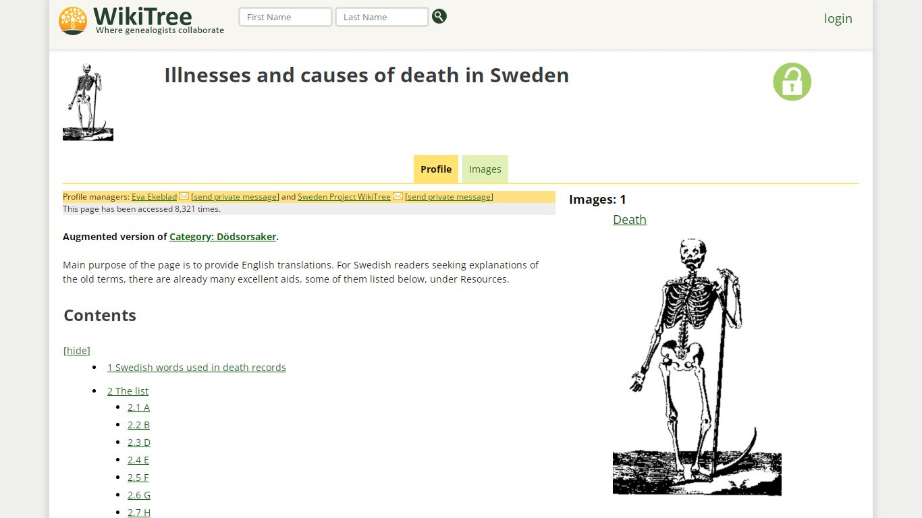Open Eva Ekeblad's profile link
This screenshot has width=922, height=518.
[154, 197]
